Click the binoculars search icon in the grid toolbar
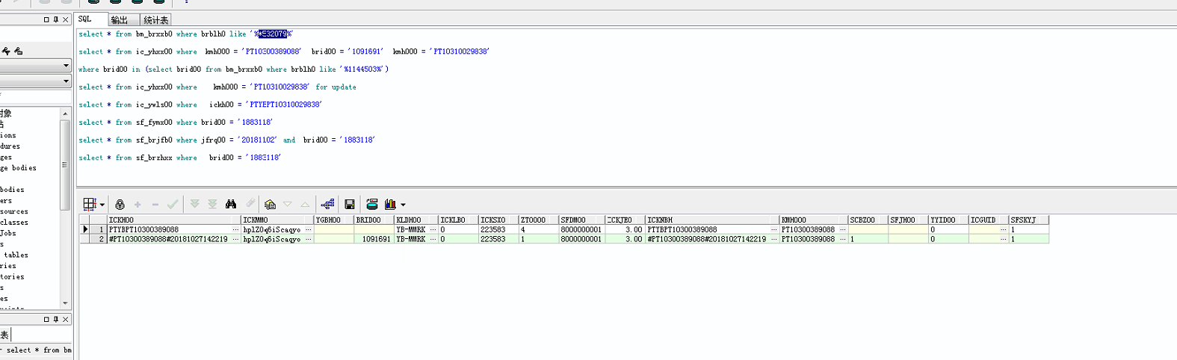1177x360 pixels. coord(231,204)
